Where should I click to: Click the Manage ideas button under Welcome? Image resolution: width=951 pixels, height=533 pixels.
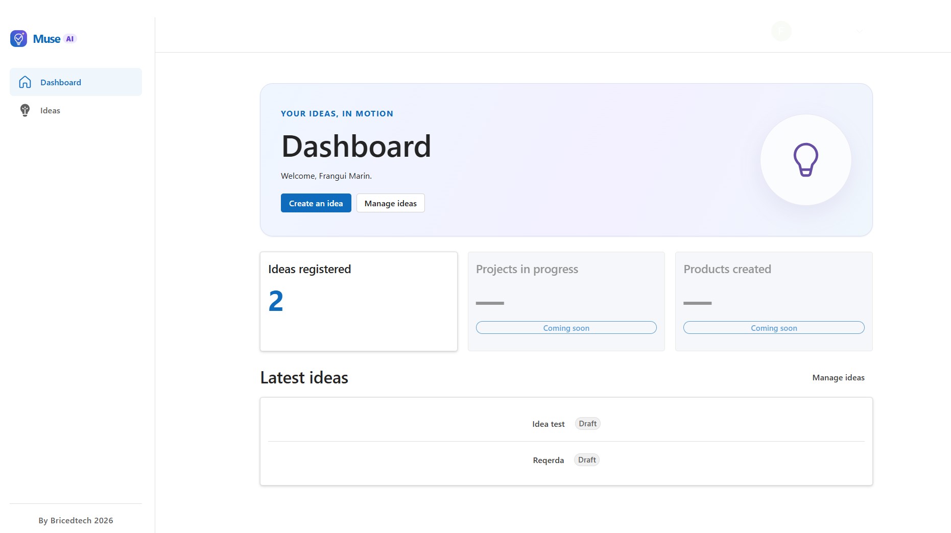391,203
